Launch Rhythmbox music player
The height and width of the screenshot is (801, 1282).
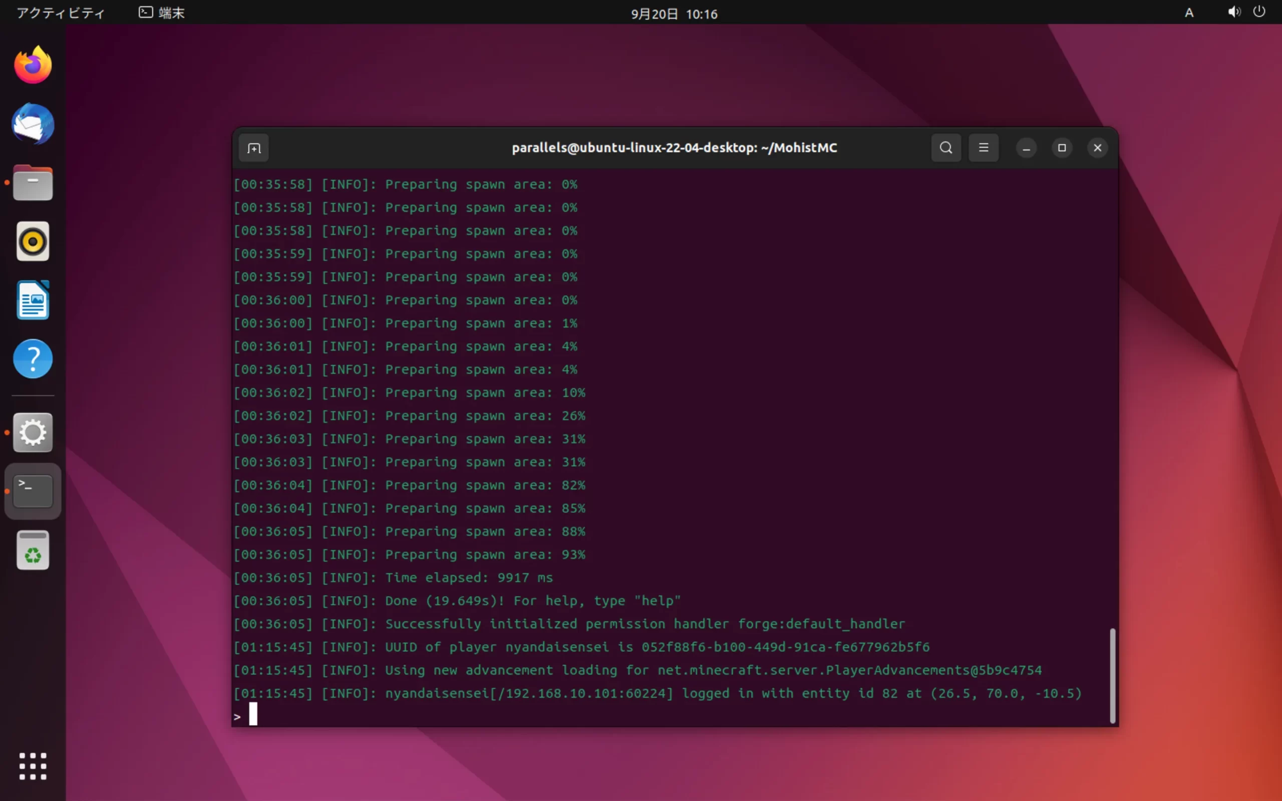tap(33, 242)
